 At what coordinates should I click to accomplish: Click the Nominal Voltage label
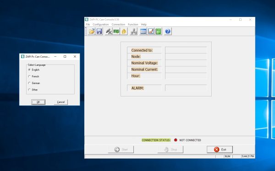click(x=144, y=63)
